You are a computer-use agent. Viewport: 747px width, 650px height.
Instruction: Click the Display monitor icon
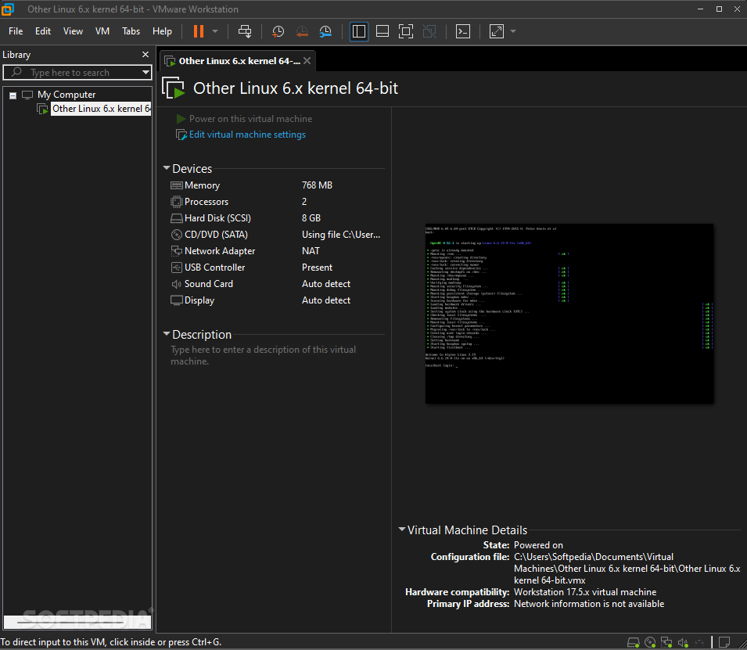(177, 300)
